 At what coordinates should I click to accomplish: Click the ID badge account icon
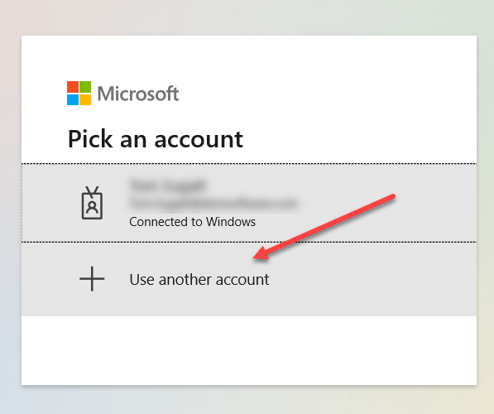(x=92, y=203)
